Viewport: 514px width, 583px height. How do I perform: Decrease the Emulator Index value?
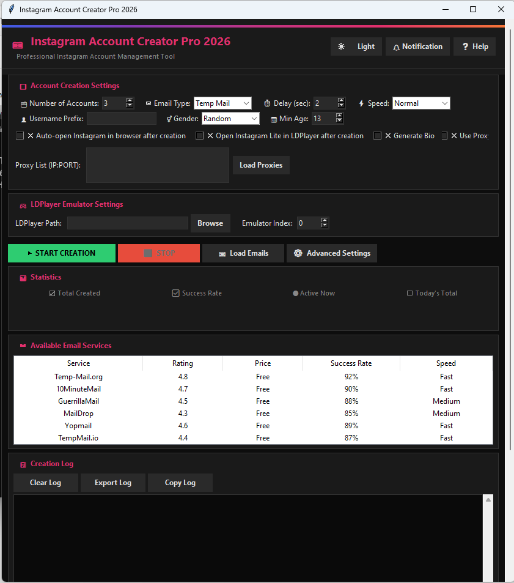pos(325,225)
